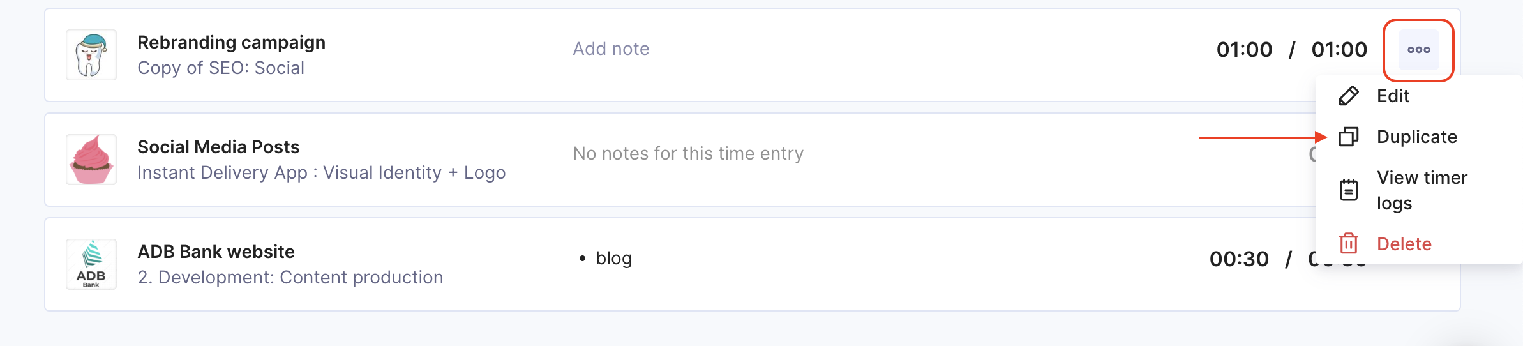
Task: Open the Social Media Posts entry title
Action: coord(218,147)
